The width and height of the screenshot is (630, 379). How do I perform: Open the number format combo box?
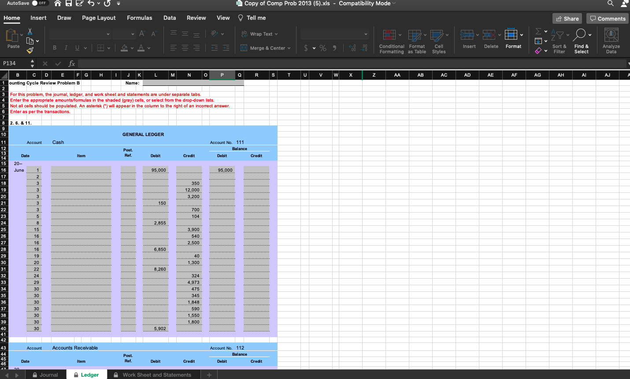click(335, 34)
